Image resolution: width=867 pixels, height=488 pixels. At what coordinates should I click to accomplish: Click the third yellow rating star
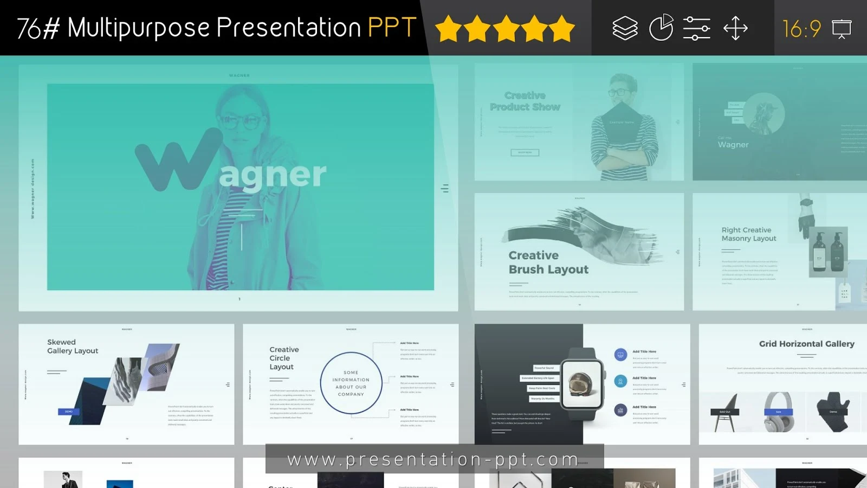(x=506, y=29)
